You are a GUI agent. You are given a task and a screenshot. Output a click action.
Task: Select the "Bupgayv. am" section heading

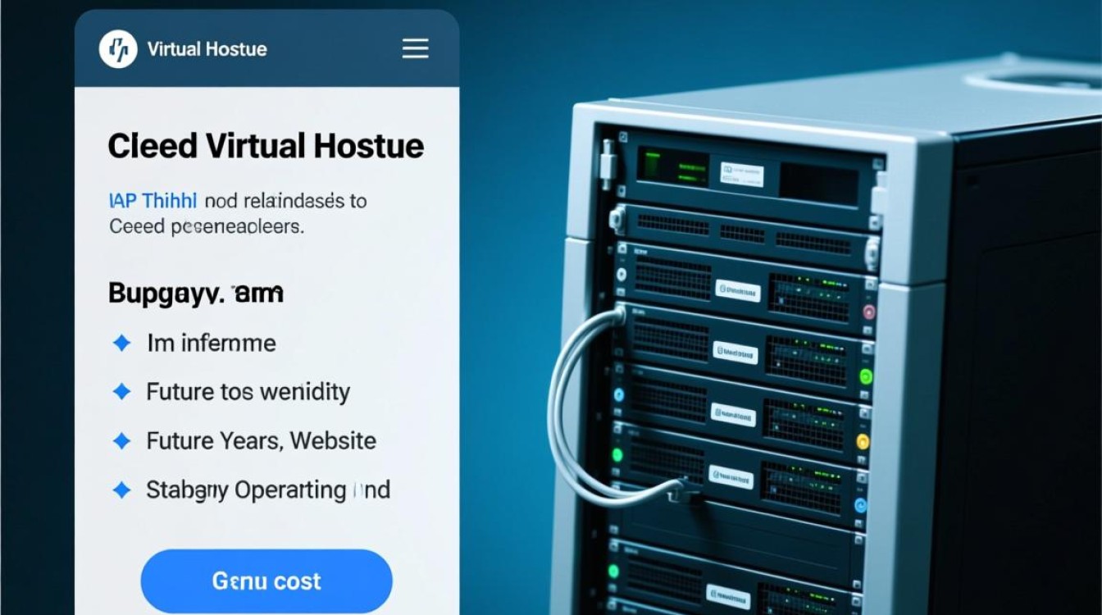point(196,293)
